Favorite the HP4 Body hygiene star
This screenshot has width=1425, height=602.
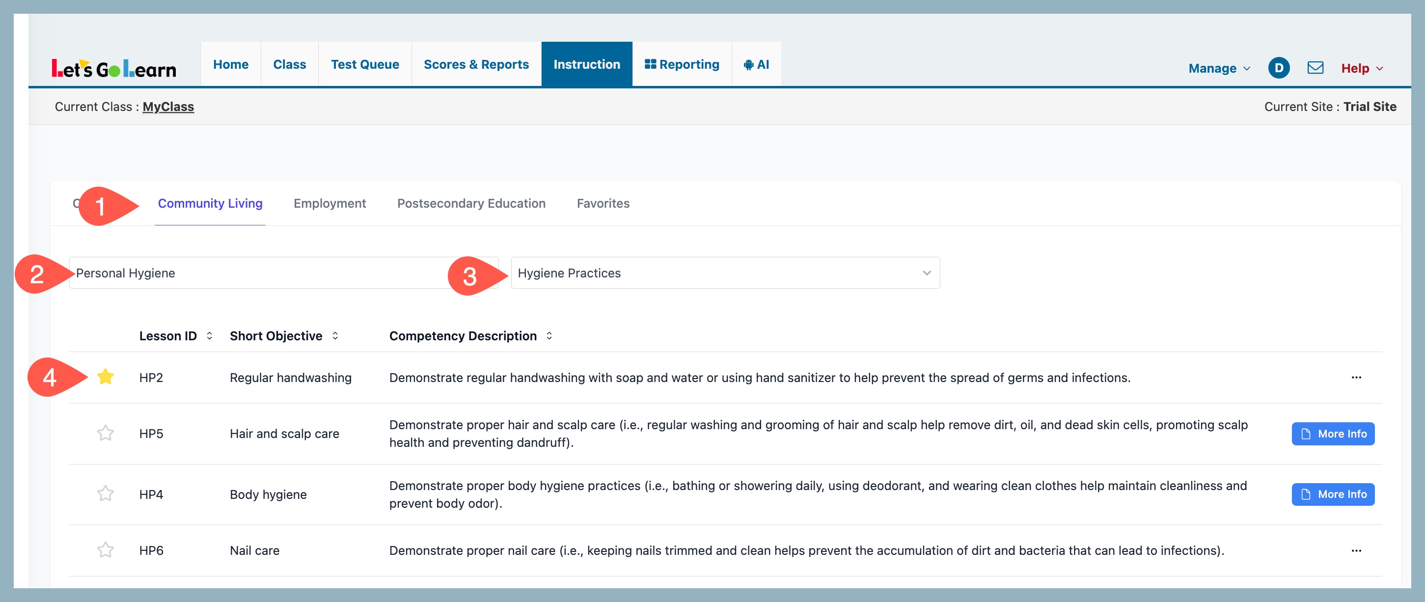click(105, 493)
